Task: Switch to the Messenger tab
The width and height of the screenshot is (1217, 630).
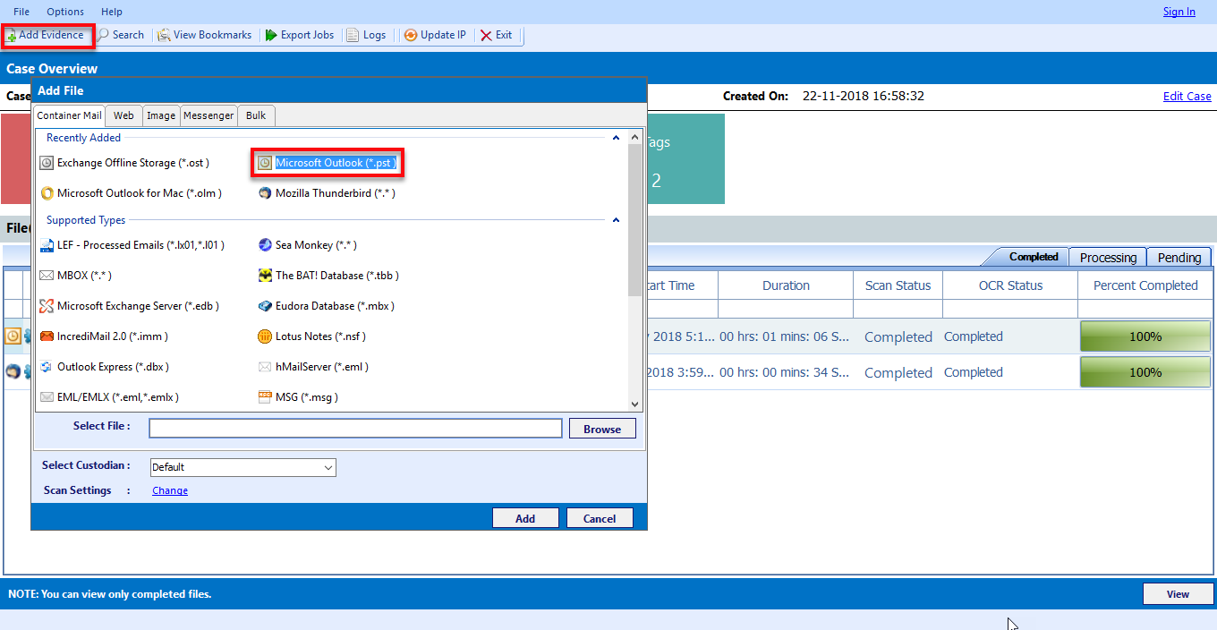Action: (x=209, y=115)
